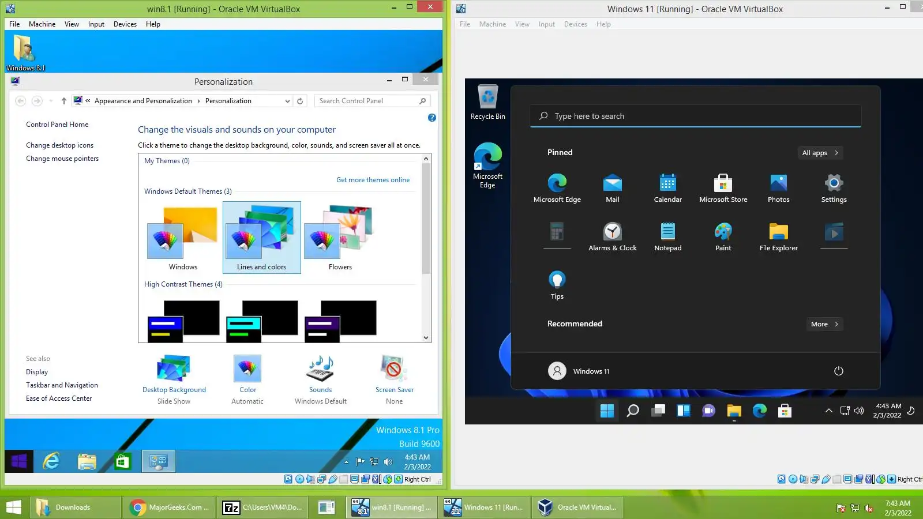This screenshot has width=923, height=519.
Task: Open Task View in Windows 11 taskbar
Action: click(658, 411)
